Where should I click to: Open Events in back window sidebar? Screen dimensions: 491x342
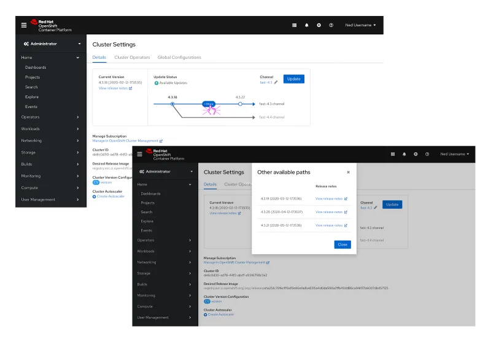[x=31, y=107]
